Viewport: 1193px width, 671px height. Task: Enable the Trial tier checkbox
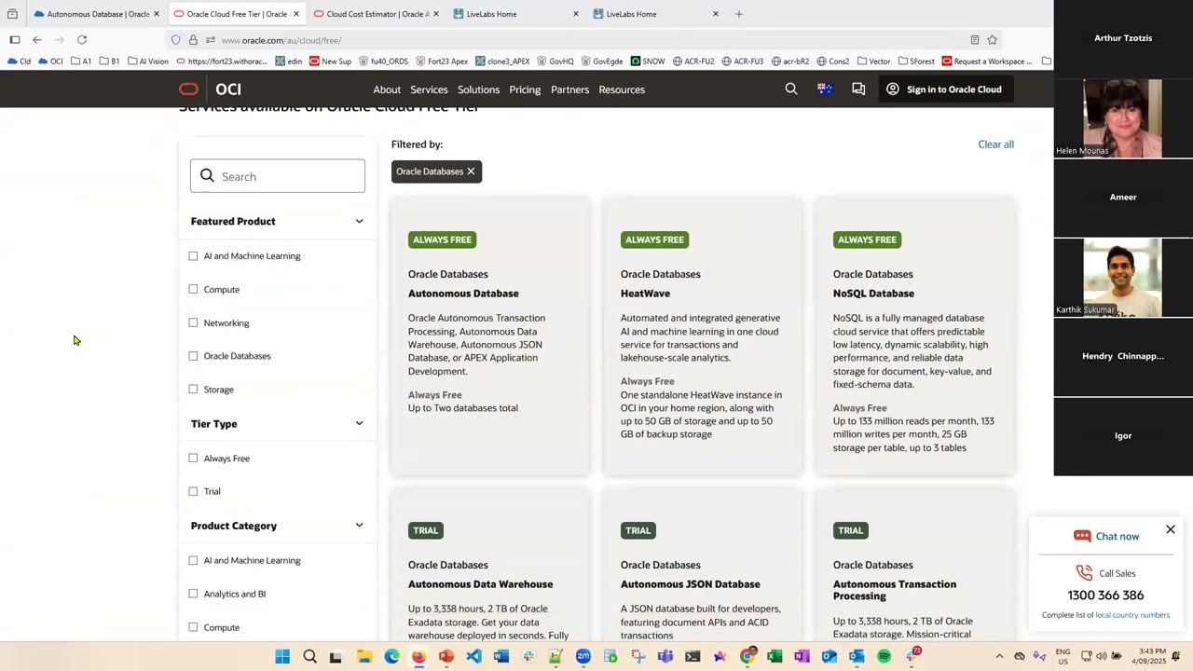click(x=193, y=491)
